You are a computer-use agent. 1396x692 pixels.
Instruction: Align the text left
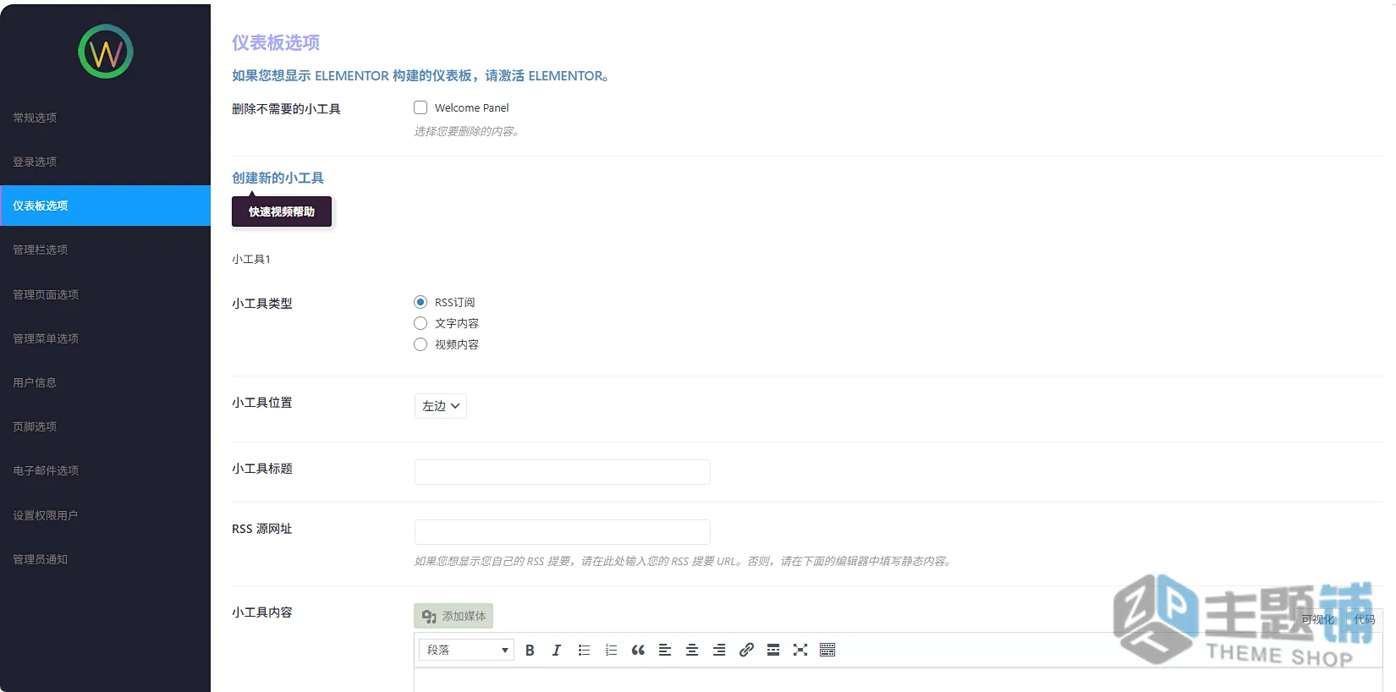(665, 650)
